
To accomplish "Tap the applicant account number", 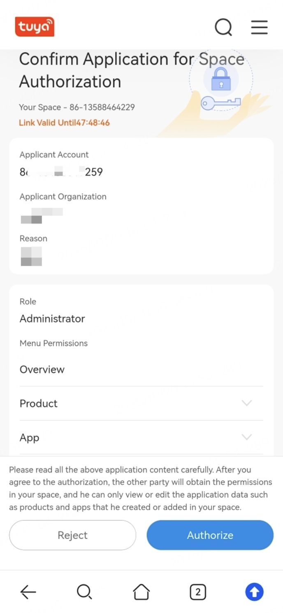I will (x=61, y=172).
